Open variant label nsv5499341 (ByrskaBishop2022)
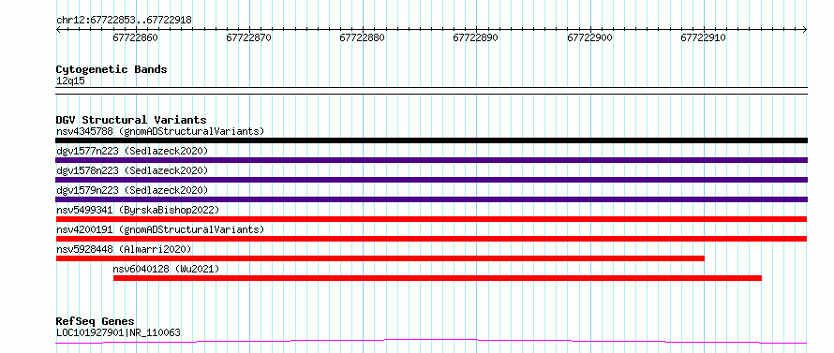This screenshot has width=834, height=353. pyautogui.click(x=138, y=210)
